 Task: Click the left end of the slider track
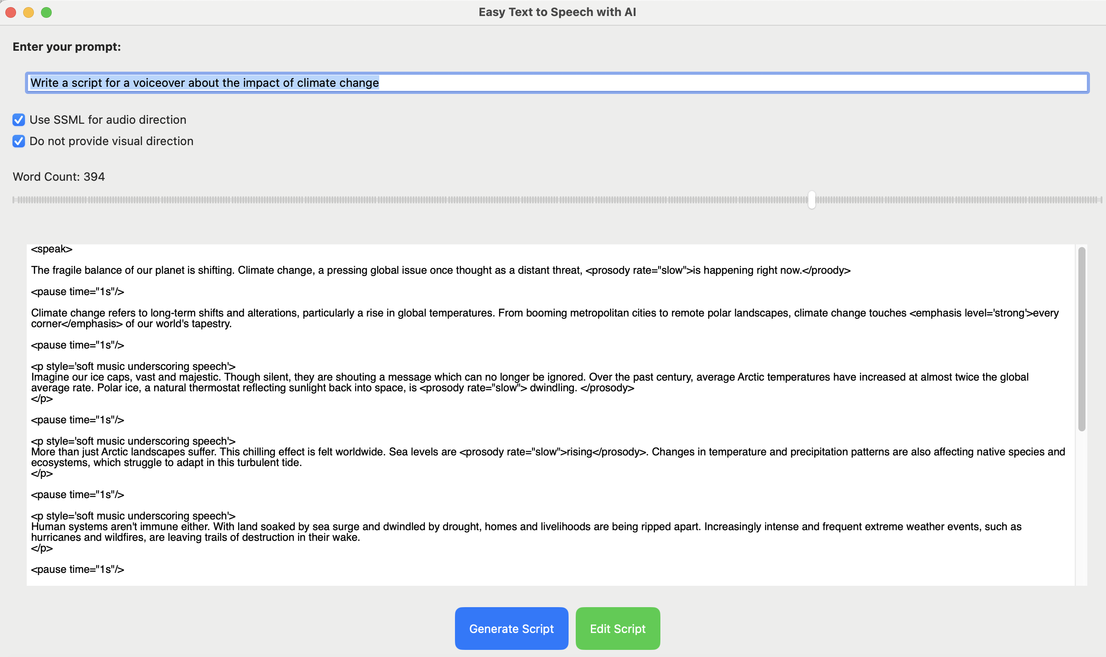click(14, 200)
